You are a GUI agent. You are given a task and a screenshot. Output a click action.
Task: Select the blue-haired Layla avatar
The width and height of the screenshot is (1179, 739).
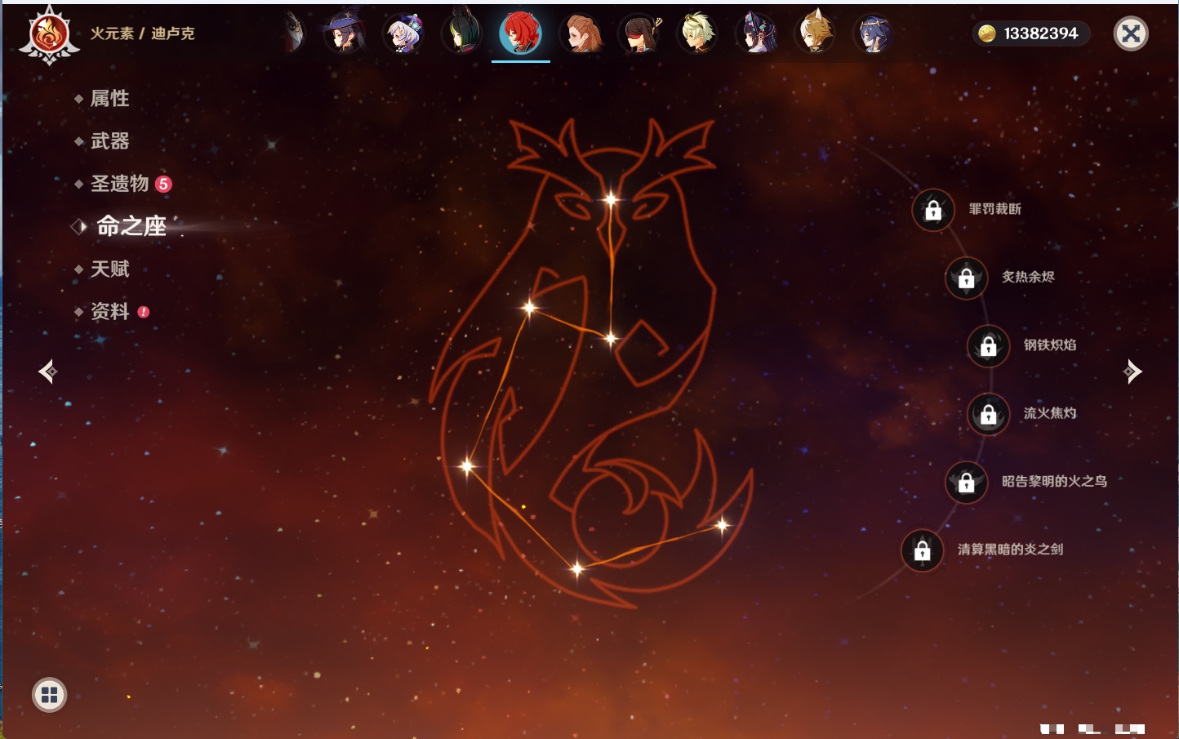(874, 34)
